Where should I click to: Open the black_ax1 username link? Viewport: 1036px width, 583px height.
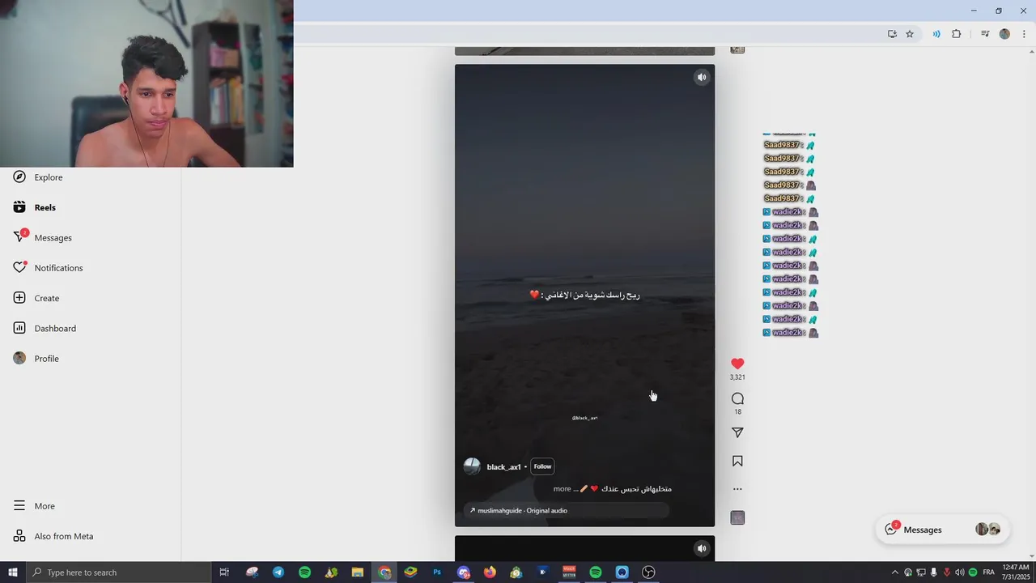(504, 467)
